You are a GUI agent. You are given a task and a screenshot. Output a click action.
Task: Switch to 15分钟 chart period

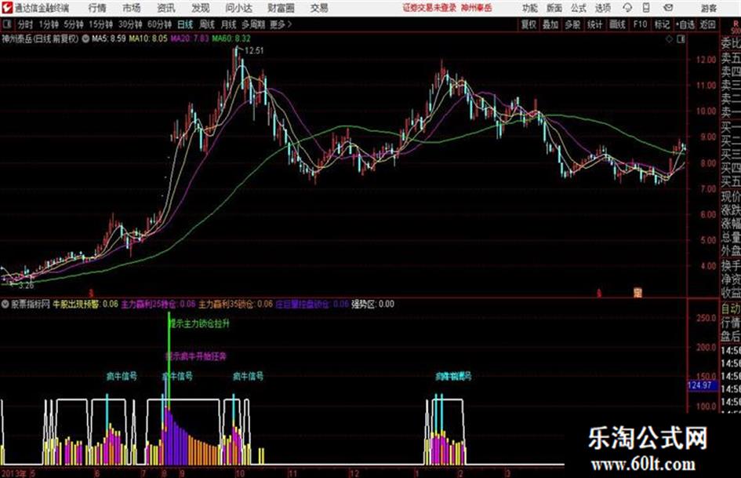(x=100, y=24)
